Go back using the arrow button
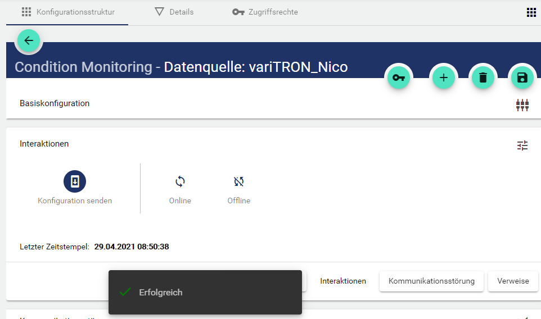541x319 pixels. coord(29,40)
